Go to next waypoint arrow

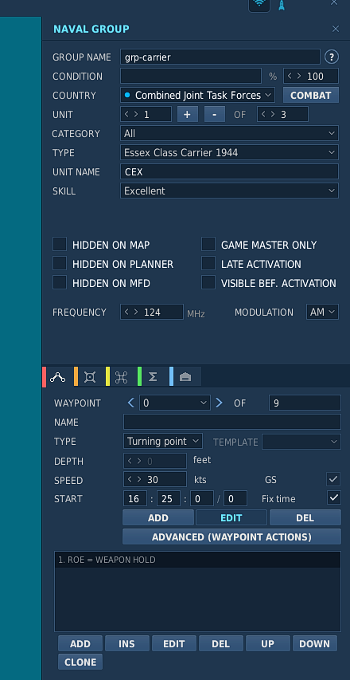219,403
